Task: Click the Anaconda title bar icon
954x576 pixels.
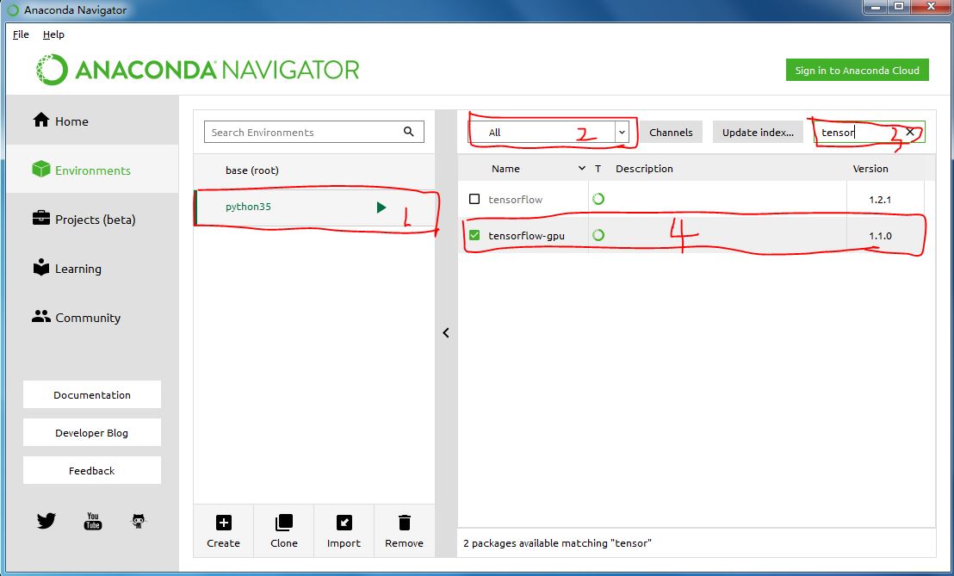Action: click(13, 10)
